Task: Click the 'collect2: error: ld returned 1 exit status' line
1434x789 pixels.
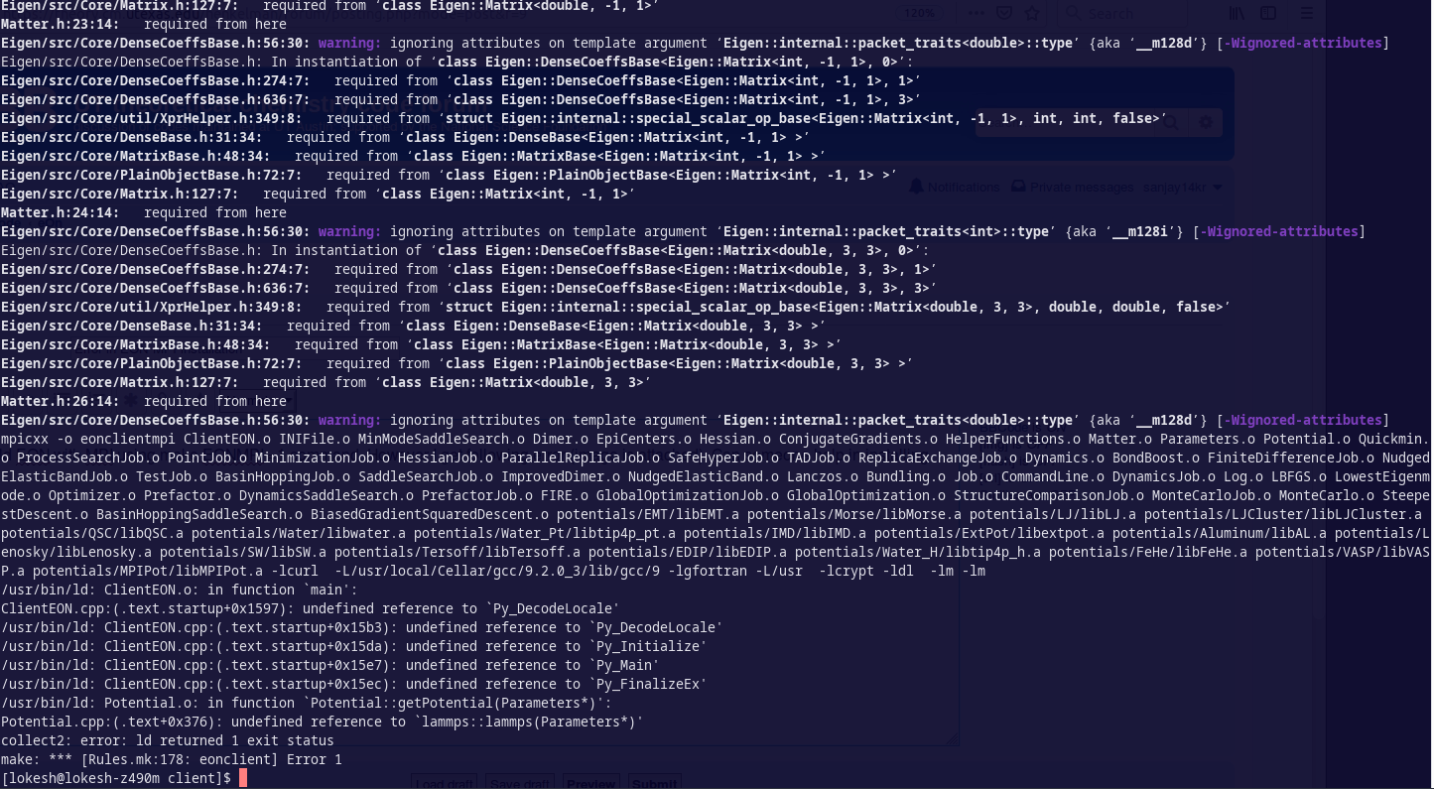Action: tap(168, 740)
